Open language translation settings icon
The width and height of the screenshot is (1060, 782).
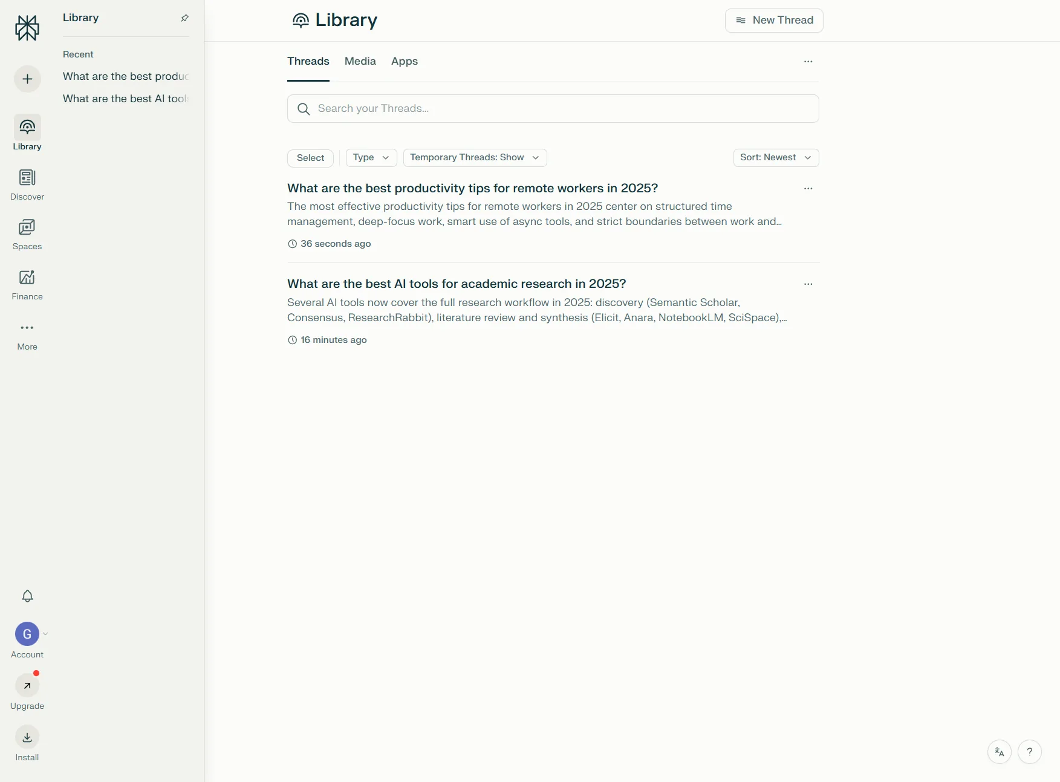(1000, 752)
